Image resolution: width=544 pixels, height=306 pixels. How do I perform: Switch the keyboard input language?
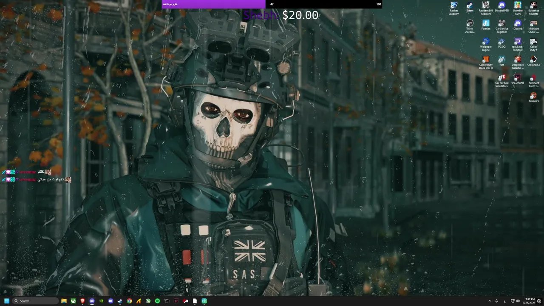click(x=504, y=301)
